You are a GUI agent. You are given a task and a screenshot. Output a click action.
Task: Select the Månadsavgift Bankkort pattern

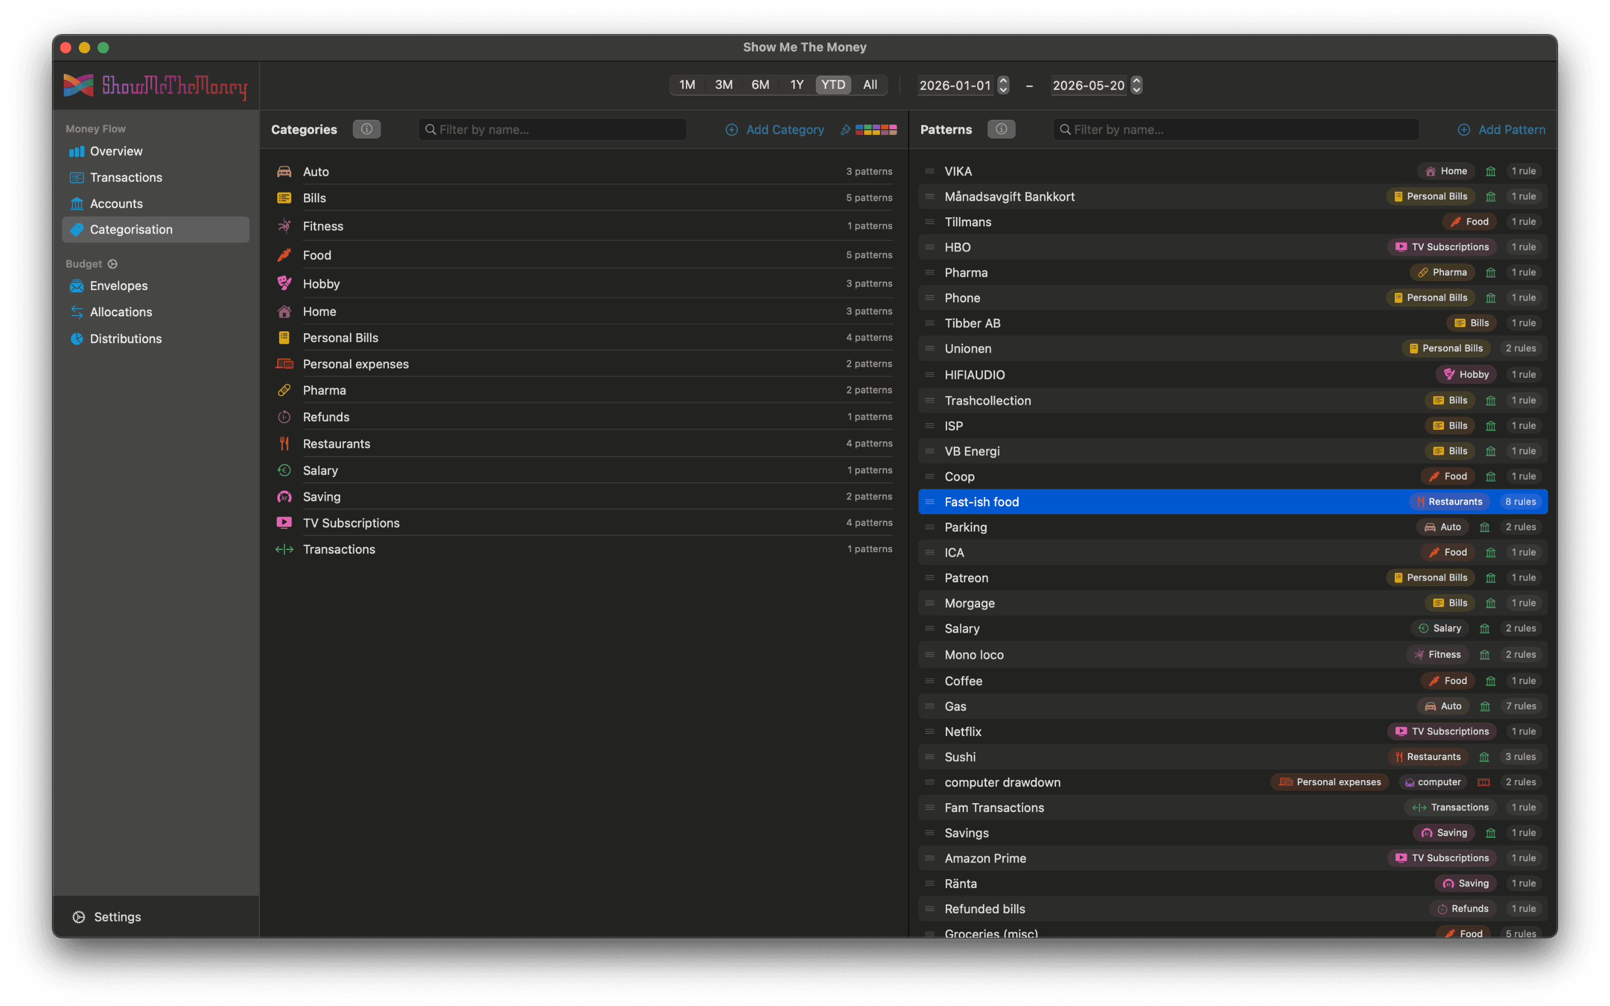[1233, 196]
